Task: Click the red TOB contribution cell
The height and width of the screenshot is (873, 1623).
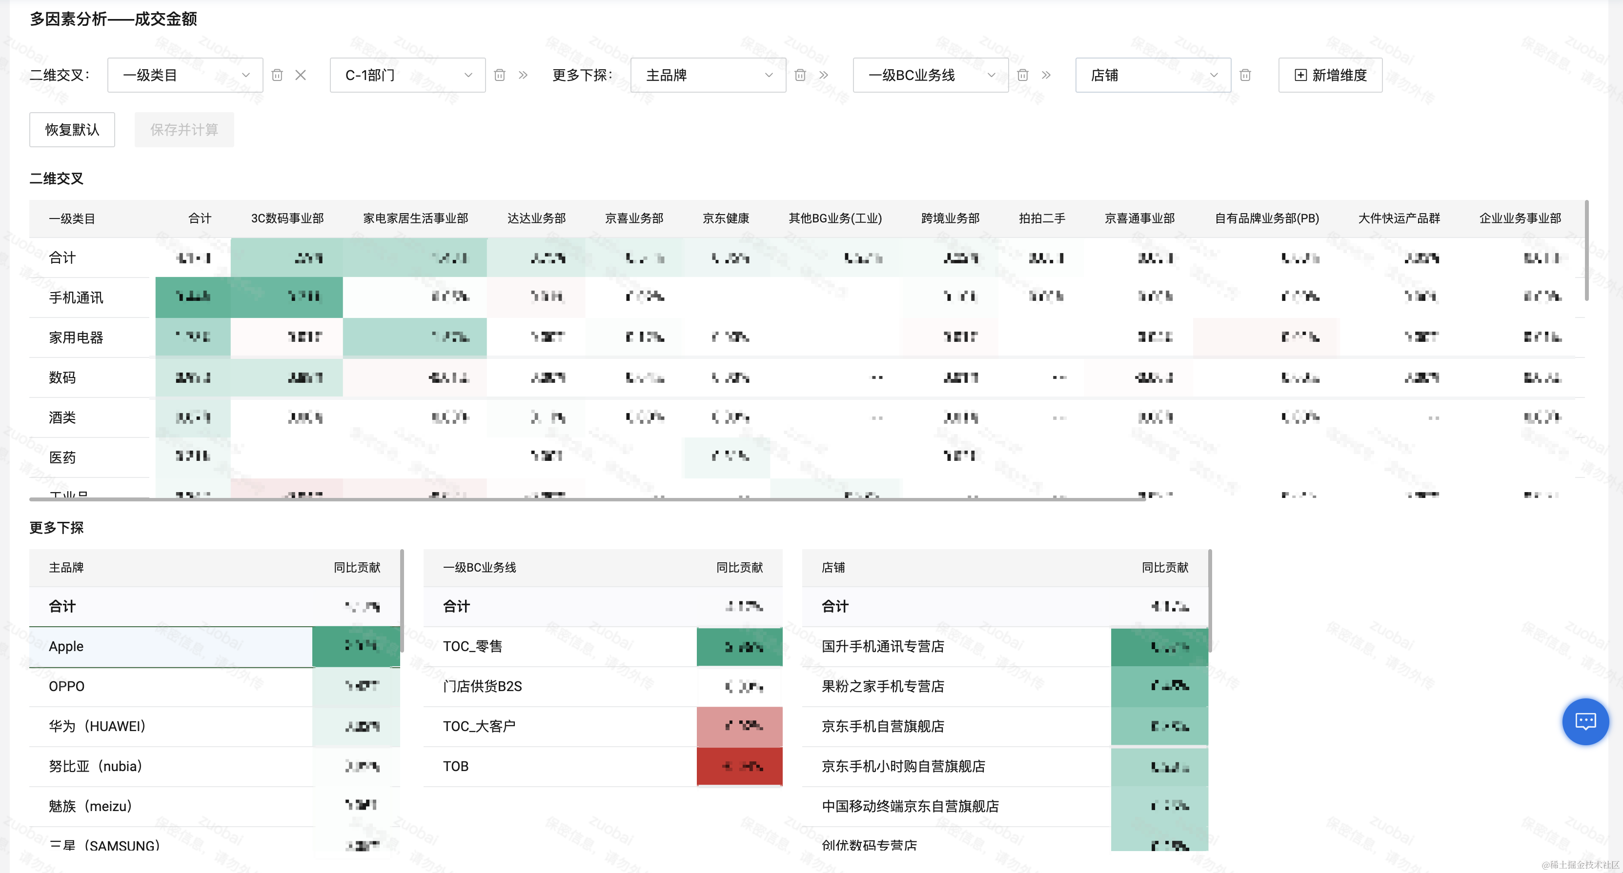Action: pyautogui.click(x=739, y=766)
